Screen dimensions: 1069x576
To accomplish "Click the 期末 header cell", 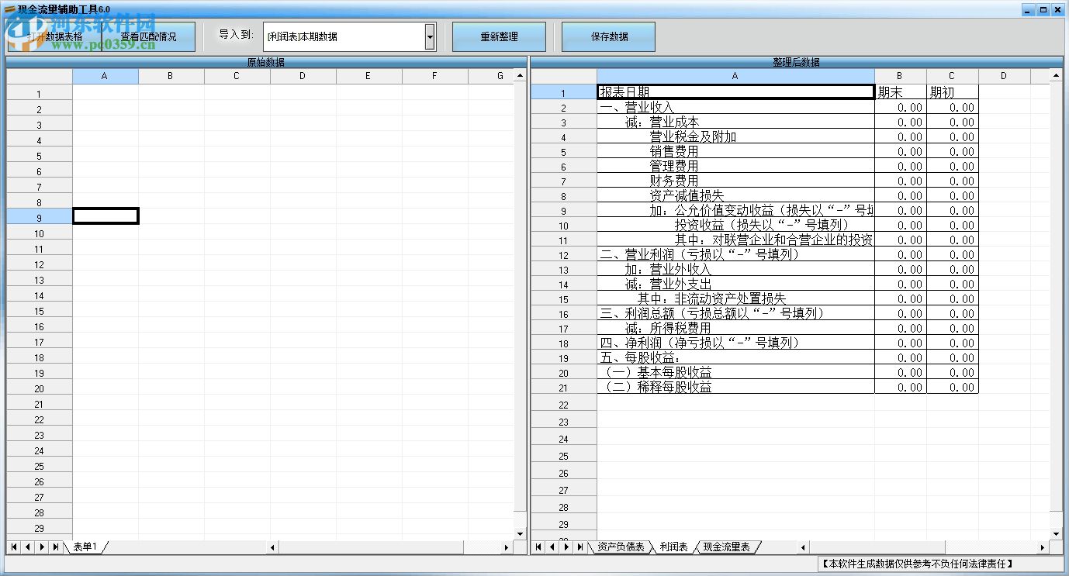I will point(901,92).
